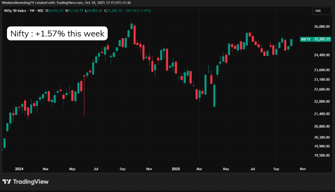Click the TradingView wordmark text
Screen dimensions: 335x192
coord(31,182)
